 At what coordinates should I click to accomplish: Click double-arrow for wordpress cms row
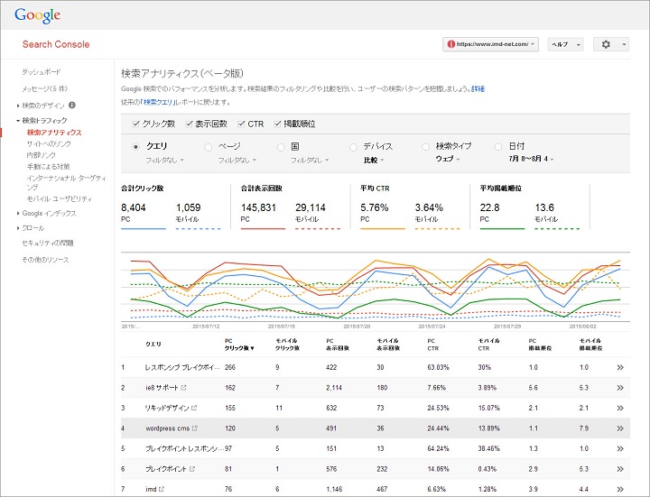[x=620, y=428]
